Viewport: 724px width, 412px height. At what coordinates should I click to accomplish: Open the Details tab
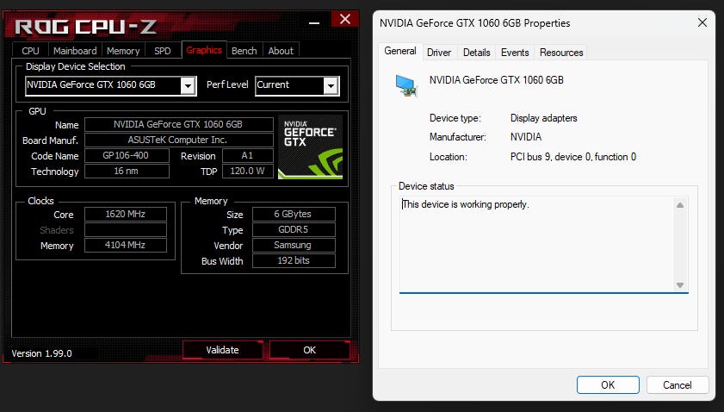pyautogui.click(x=477, y=53)
